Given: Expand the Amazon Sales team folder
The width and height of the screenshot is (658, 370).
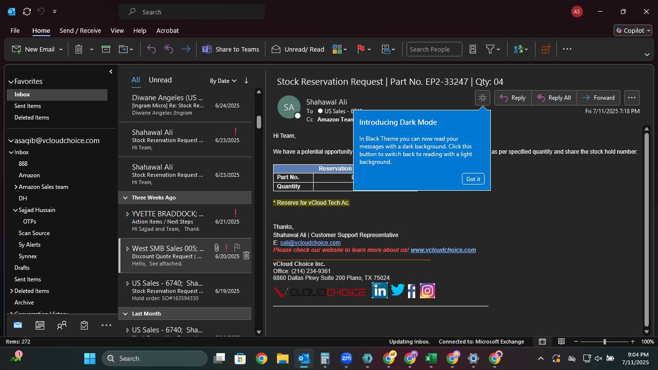Looking at the screenshot, I should (x=15, y=187).
